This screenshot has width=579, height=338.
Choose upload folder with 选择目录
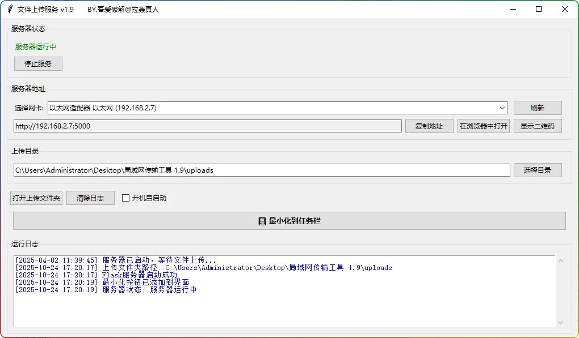(x=537, y=170)
